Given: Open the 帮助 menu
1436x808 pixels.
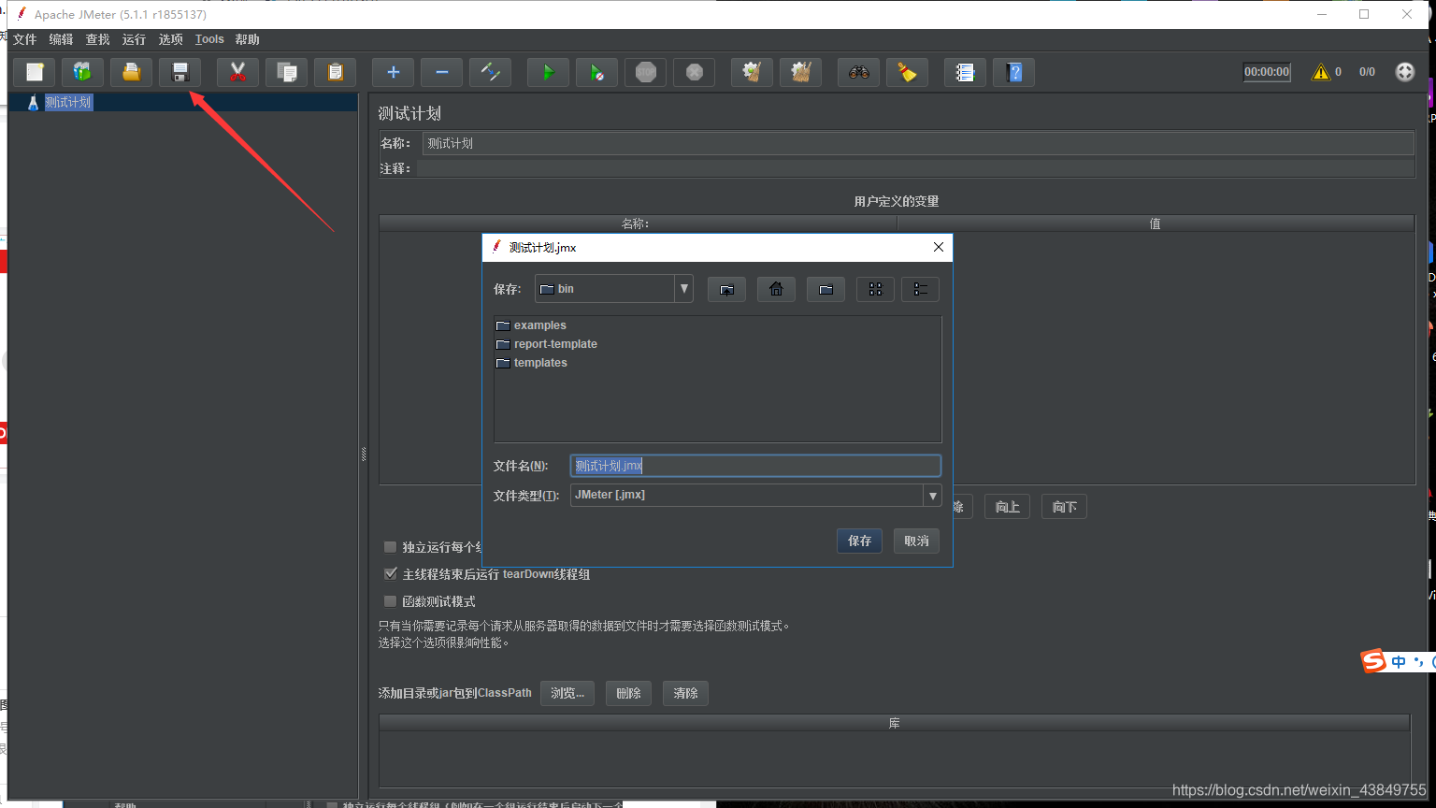Looking at the screenshot, I should 247,39.
